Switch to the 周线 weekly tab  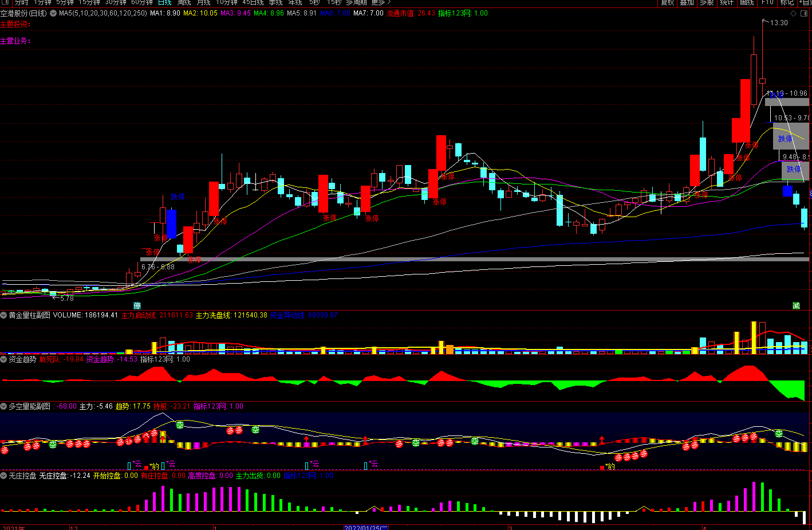184,3
